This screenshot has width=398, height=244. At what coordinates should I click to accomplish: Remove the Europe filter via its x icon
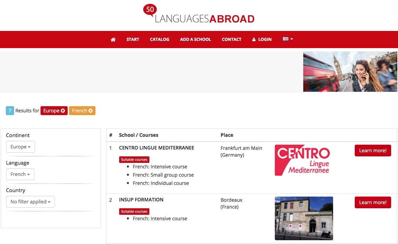(x=62, y=110)
